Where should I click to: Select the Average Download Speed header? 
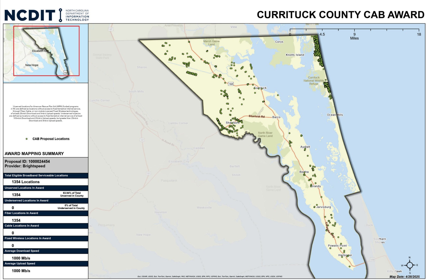click(22, 251)
